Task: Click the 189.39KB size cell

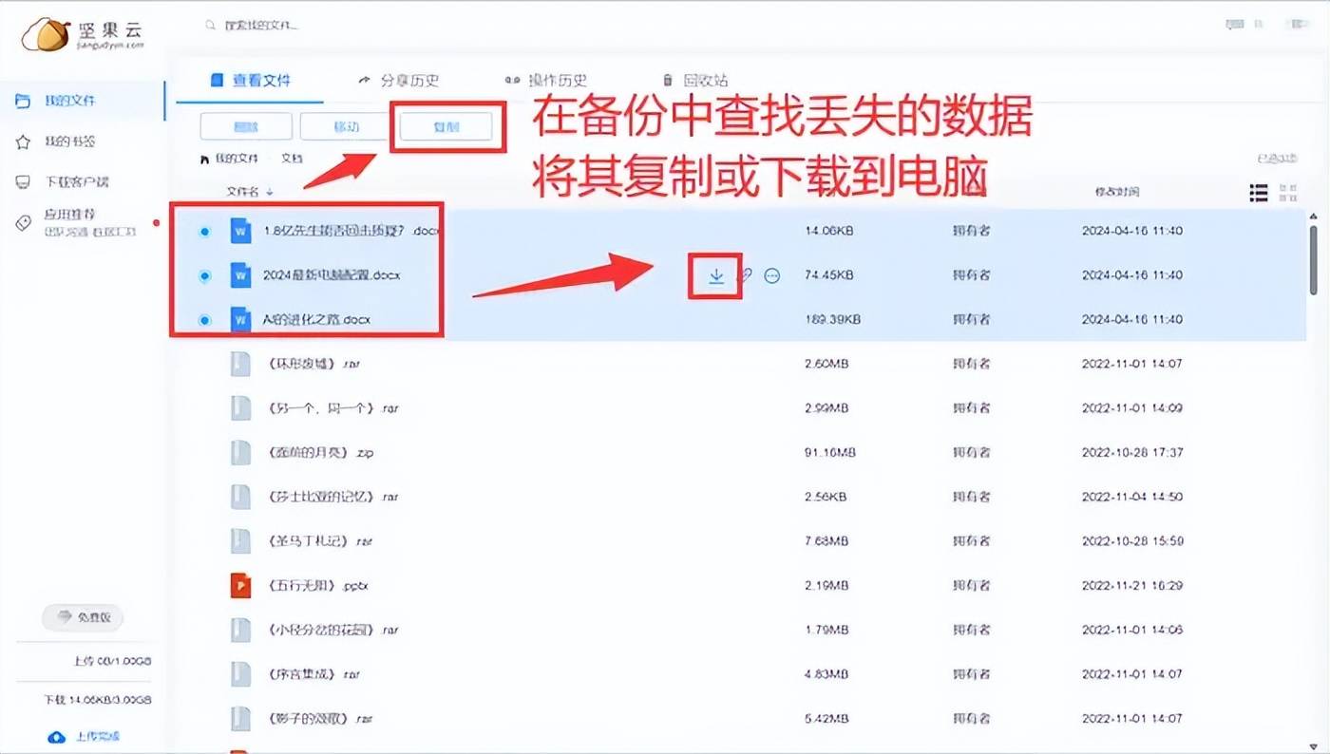Action: coord(832,319)
